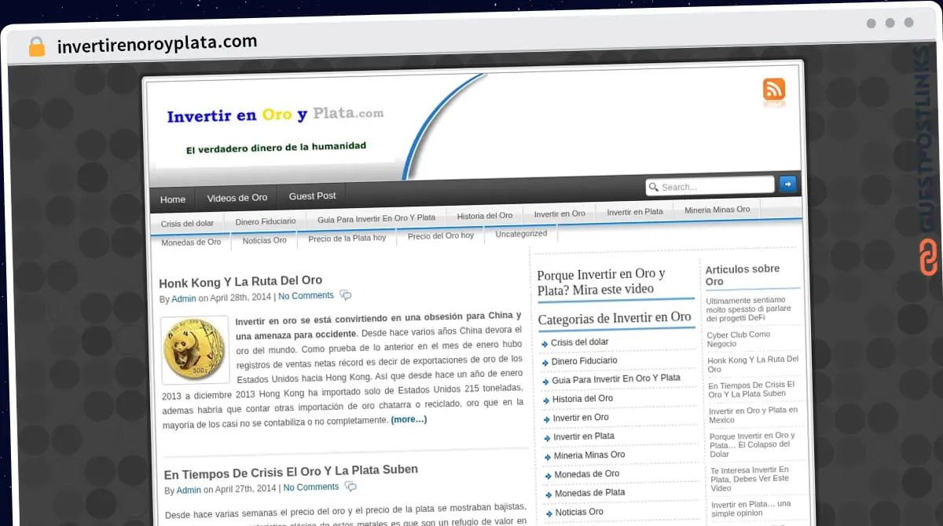Select the Noticias Oro category tab
943x526 pixels.
coord(264,240)
